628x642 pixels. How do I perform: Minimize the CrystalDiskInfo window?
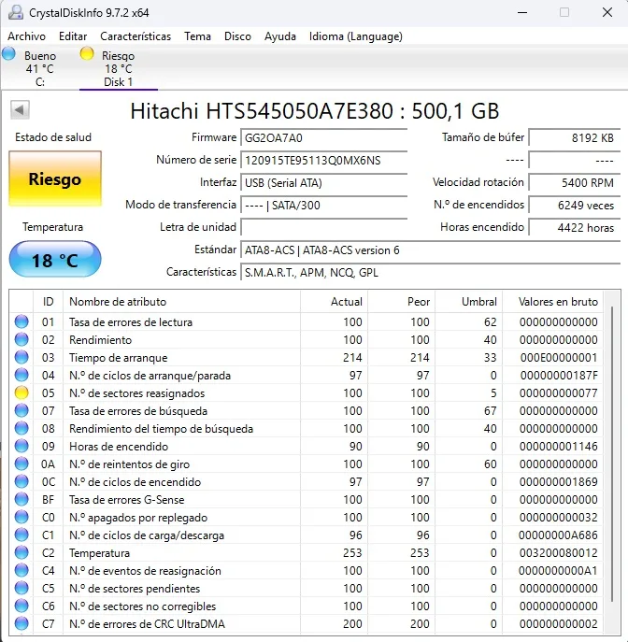click(522, 13)
